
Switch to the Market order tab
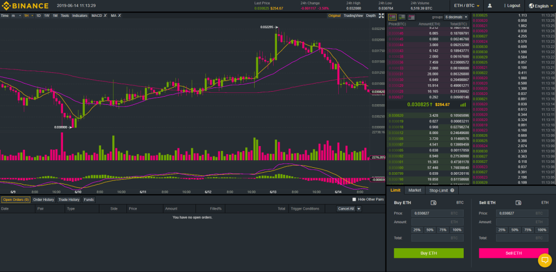click(414, 191)
